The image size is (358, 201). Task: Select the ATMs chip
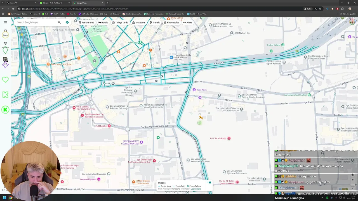188,23
